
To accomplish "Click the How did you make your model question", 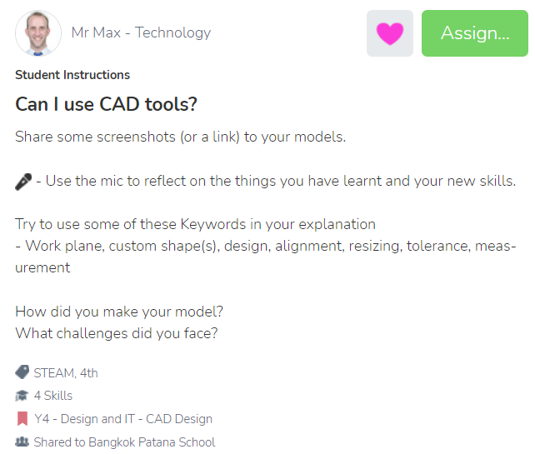I will coord(119,312).
